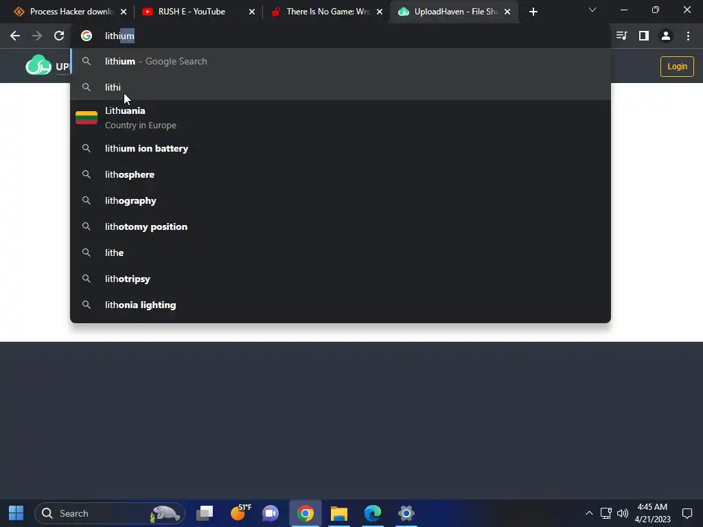Click the yellow Login button
This screenshot has width=703, height=527.
coord(677,67)
